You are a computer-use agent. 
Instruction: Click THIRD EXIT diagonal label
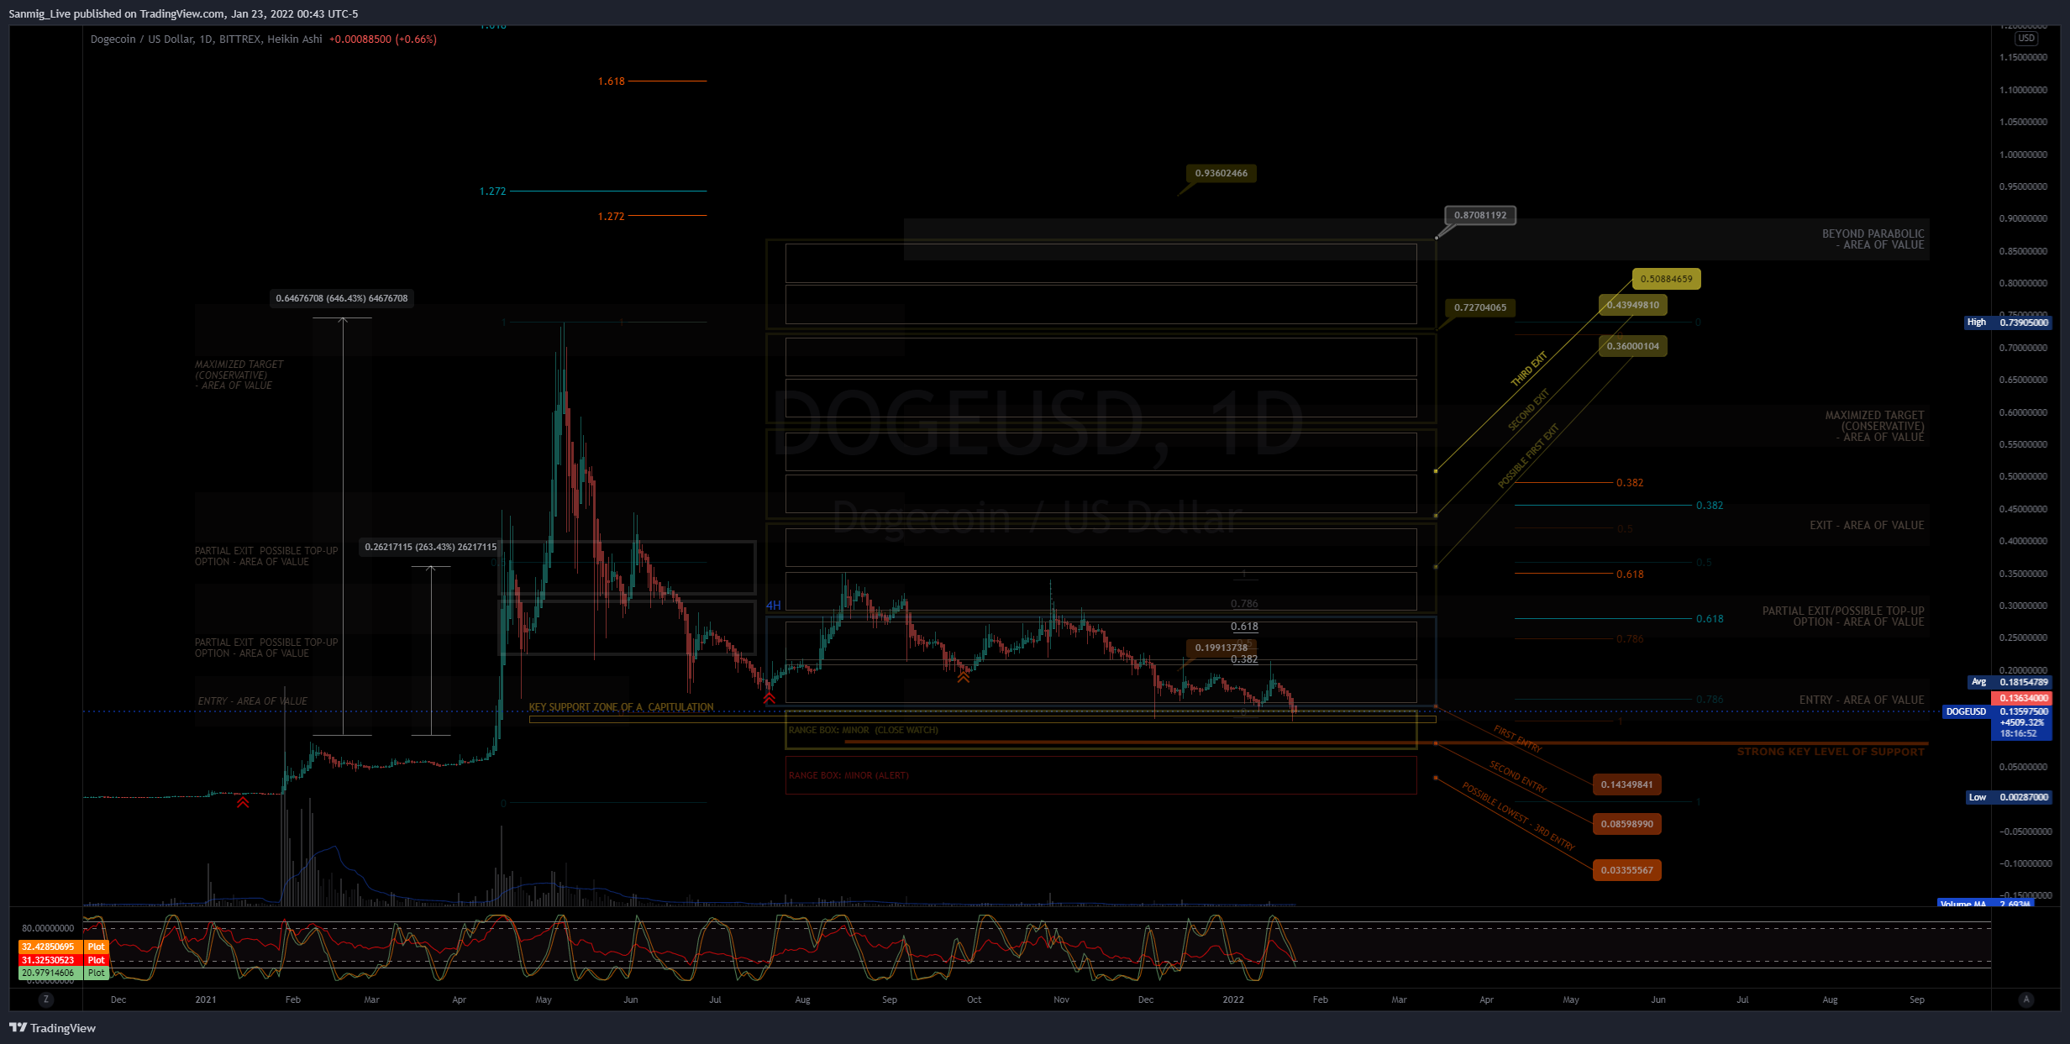(x=1529, y=370)
